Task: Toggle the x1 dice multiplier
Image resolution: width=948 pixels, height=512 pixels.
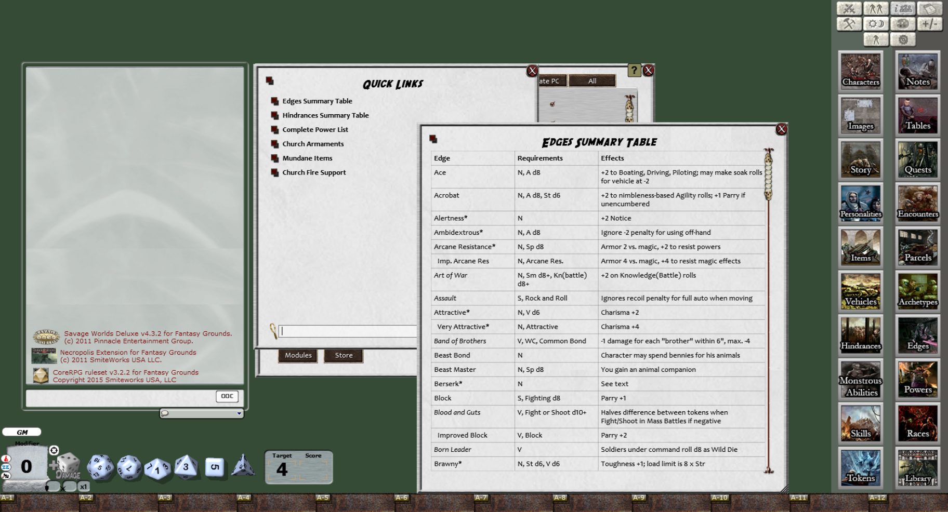Action: pyautogui.click(x=83, y=487)
